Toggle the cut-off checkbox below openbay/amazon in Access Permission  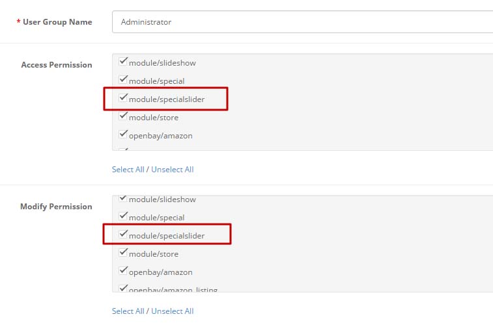[123, 149]
